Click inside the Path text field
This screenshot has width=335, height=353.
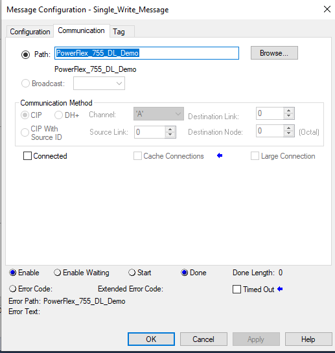click(146, 53)
